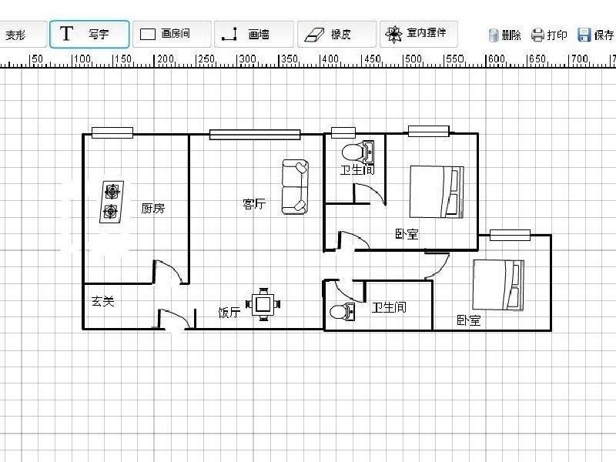
Task: Select the 客厅 room label
Action: tap(254, 204)
